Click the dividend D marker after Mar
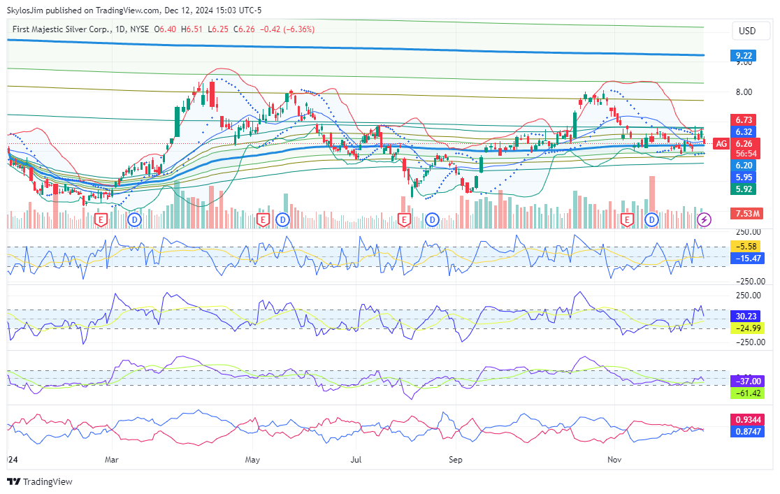780x494 pixels. pos(134,219)
